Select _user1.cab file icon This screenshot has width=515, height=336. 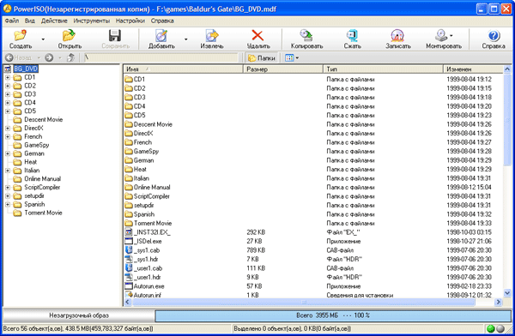click(129, 268)
